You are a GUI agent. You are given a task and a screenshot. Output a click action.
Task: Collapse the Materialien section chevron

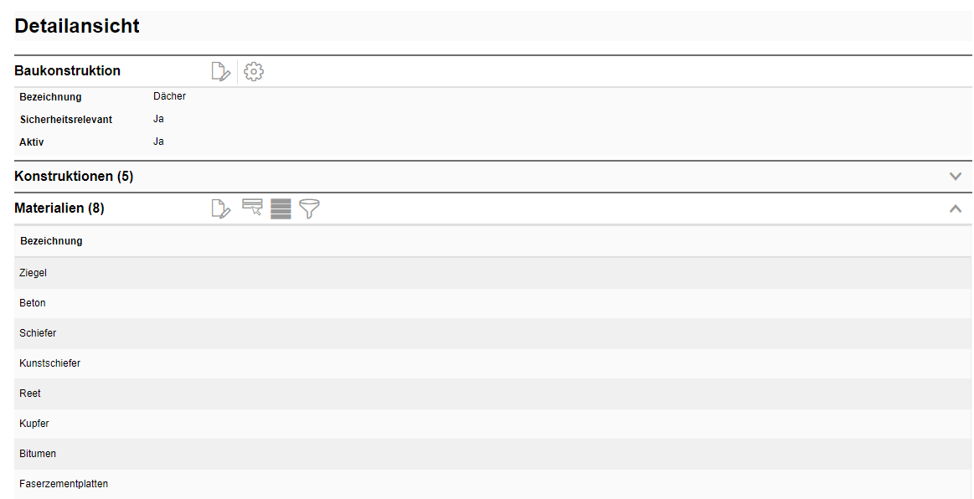click(x=956, y=208)
